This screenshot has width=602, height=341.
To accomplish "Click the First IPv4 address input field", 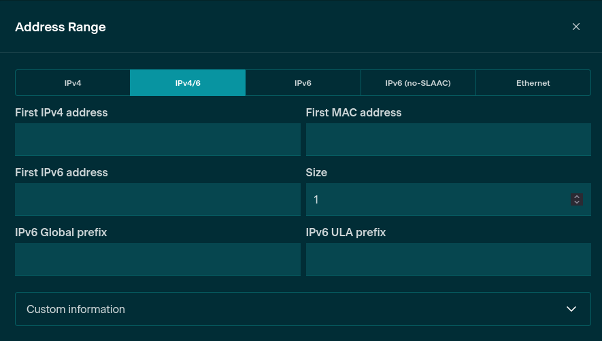I will click(157, 140).
